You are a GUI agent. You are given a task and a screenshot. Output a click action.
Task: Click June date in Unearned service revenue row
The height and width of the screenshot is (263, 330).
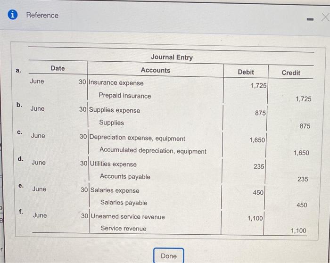40,215
